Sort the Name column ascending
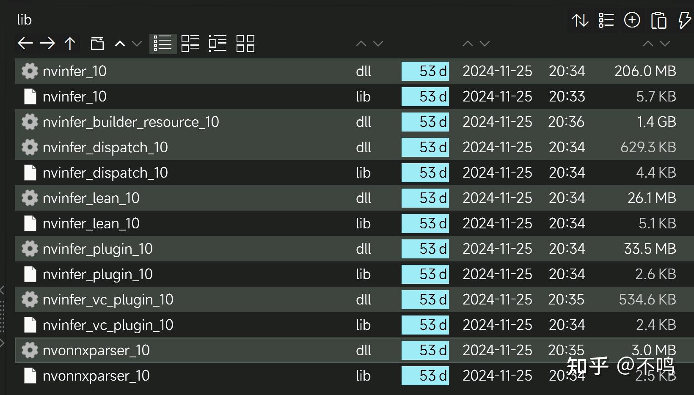The width and height of the screenshot is (694, 395). click(361, 43)
